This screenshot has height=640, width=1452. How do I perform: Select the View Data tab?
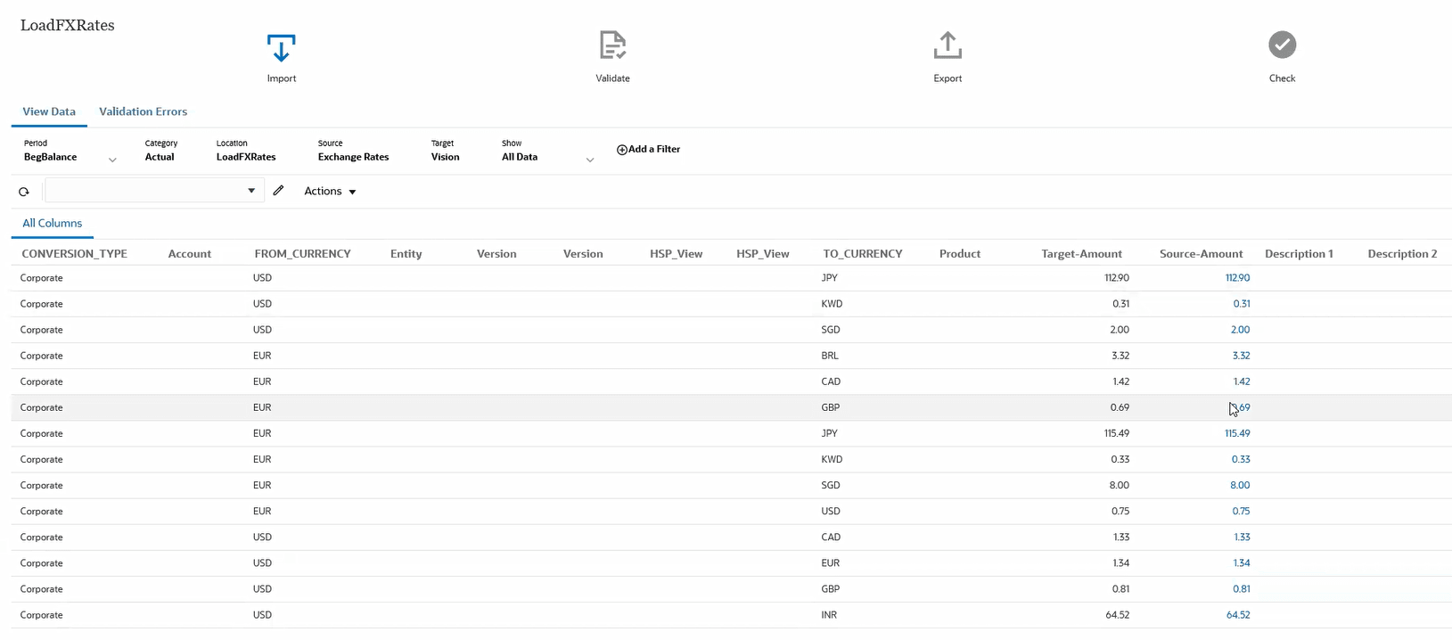pyautogui.click(x=49, y=111)
